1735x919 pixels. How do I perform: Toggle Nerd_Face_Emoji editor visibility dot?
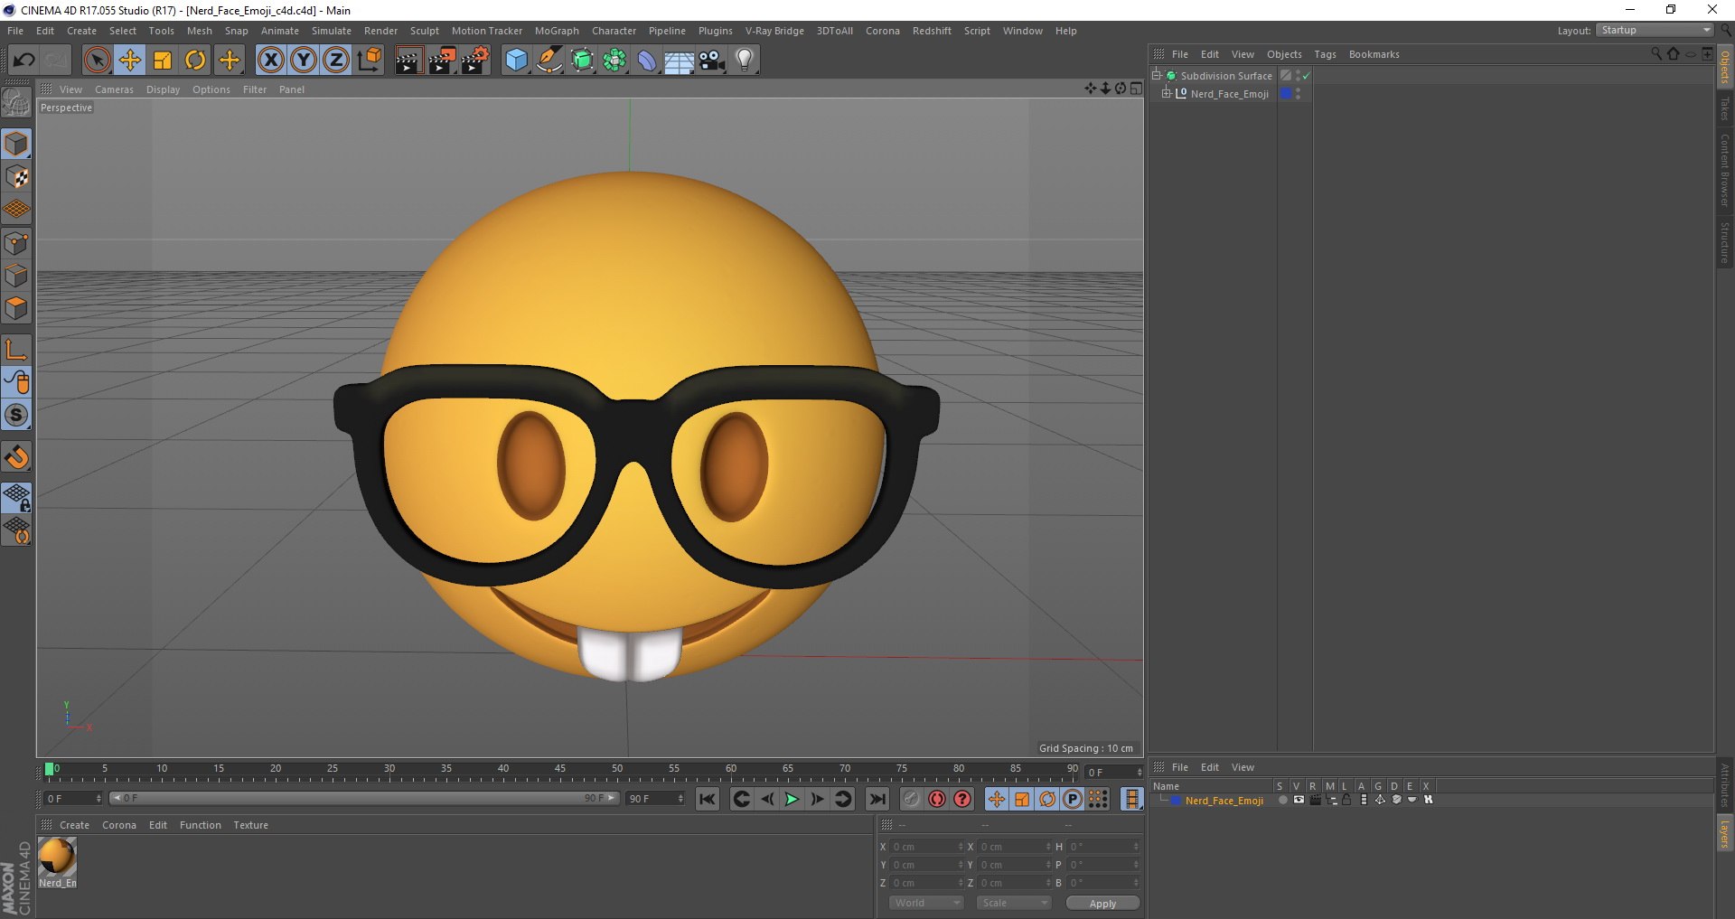click(1299, 90)
